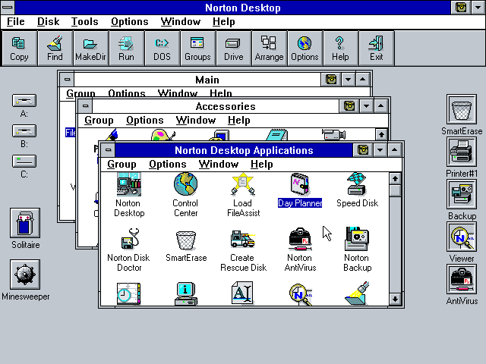Viewport: 486px width, 364px height.
Task: Click the Exit toolbar button
Action: (377, 49)
